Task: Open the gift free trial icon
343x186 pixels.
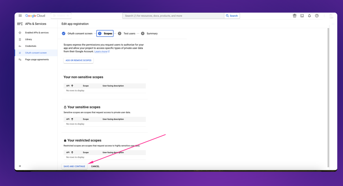Action: point(294,16)
